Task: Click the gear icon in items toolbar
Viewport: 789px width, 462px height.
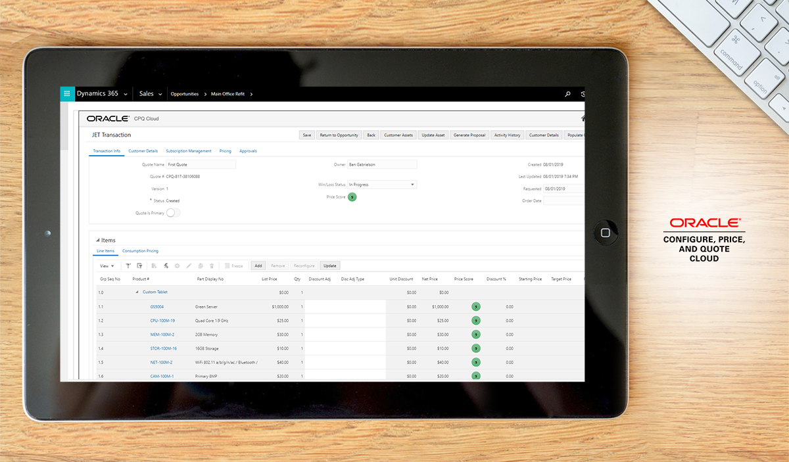Action: point(177,266)
